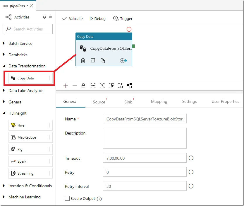Click the Search Activities field
This screenshot has width=244, height=206.
(28, 29)
